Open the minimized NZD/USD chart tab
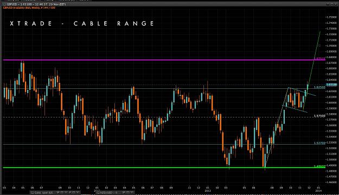 click(x=115, y=192)
